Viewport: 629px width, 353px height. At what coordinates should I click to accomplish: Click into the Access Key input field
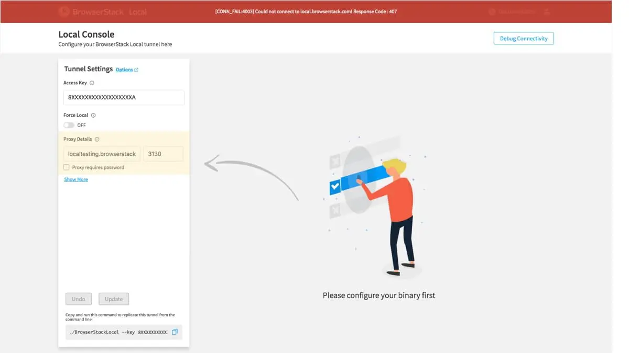point(124,97)
